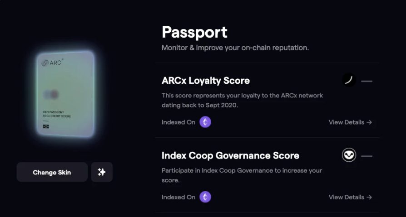Click the ARC logo on the passport card
The height and width of the screenshot is (217, 406).
point(52,63)
